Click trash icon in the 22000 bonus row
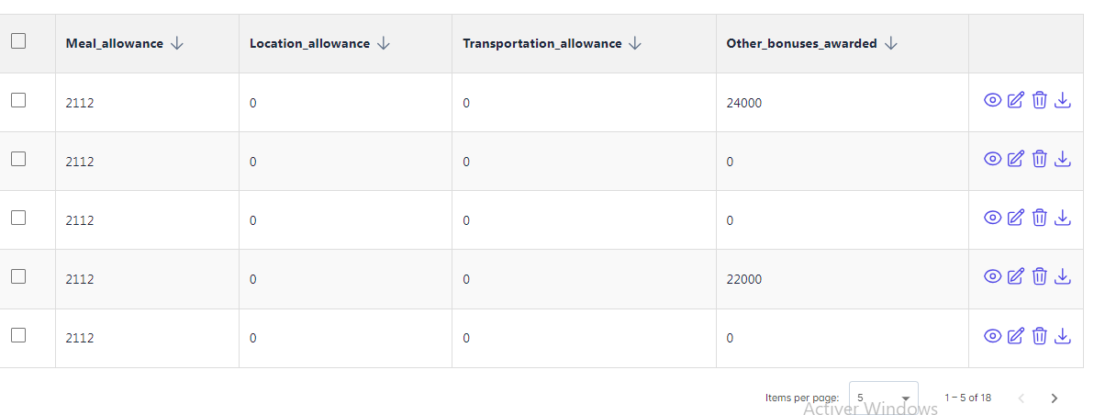The image size is (1094, 415). click(x=1039, y=276)
